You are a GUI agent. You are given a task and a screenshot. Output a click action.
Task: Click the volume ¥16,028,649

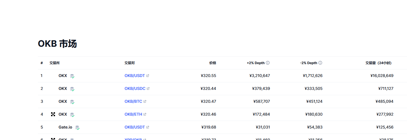pyautogui.click(x=382, y=76)
